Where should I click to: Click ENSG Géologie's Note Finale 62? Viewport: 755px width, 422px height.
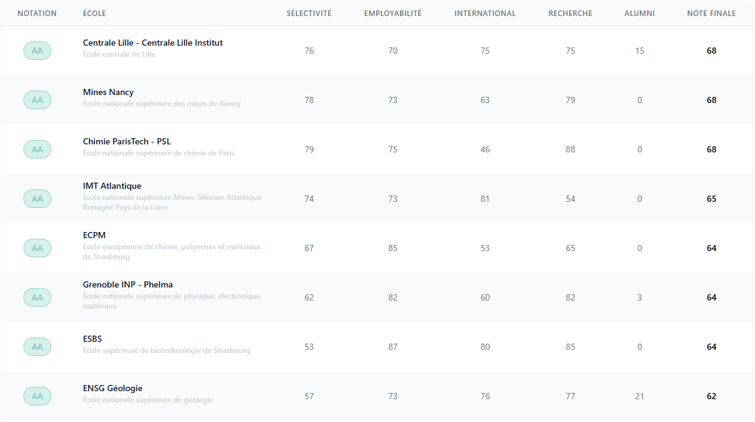coord(712,396)
